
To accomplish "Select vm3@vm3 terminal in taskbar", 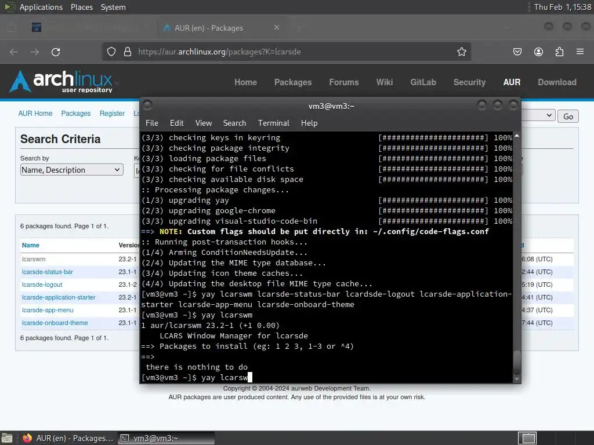I will 166,438.
